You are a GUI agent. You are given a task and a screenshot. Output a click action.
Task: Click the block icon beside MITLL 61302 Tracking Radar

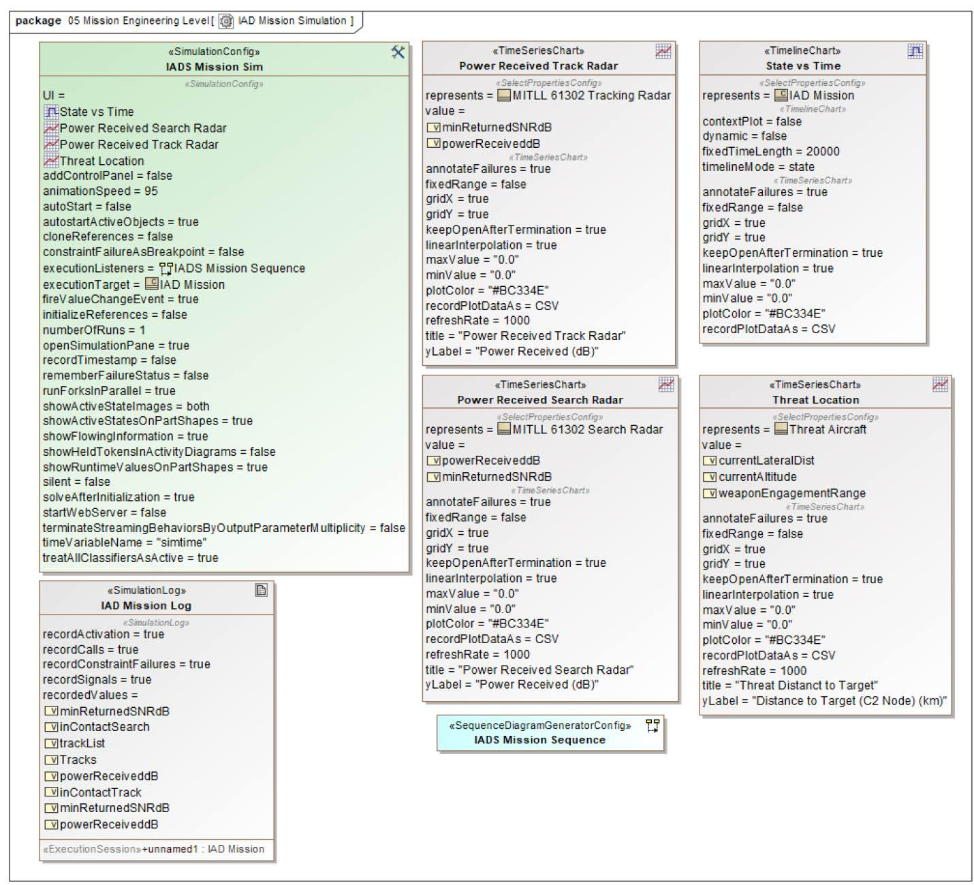click(504, 95)
